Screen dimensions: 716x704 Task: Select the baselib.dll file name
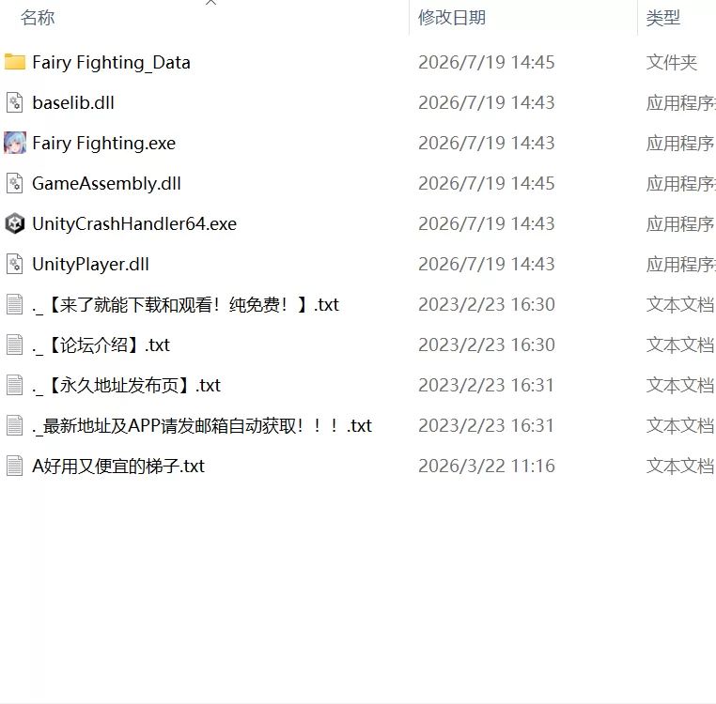click(73, 102)
